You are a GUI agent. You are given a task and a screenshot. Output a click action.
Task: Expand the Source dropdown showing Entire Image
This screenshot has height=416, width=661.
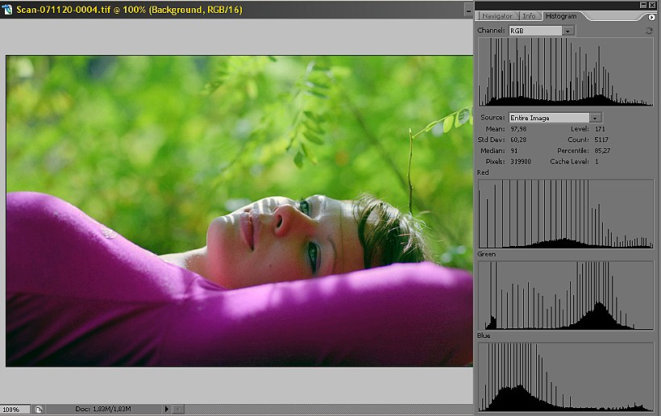595,118
